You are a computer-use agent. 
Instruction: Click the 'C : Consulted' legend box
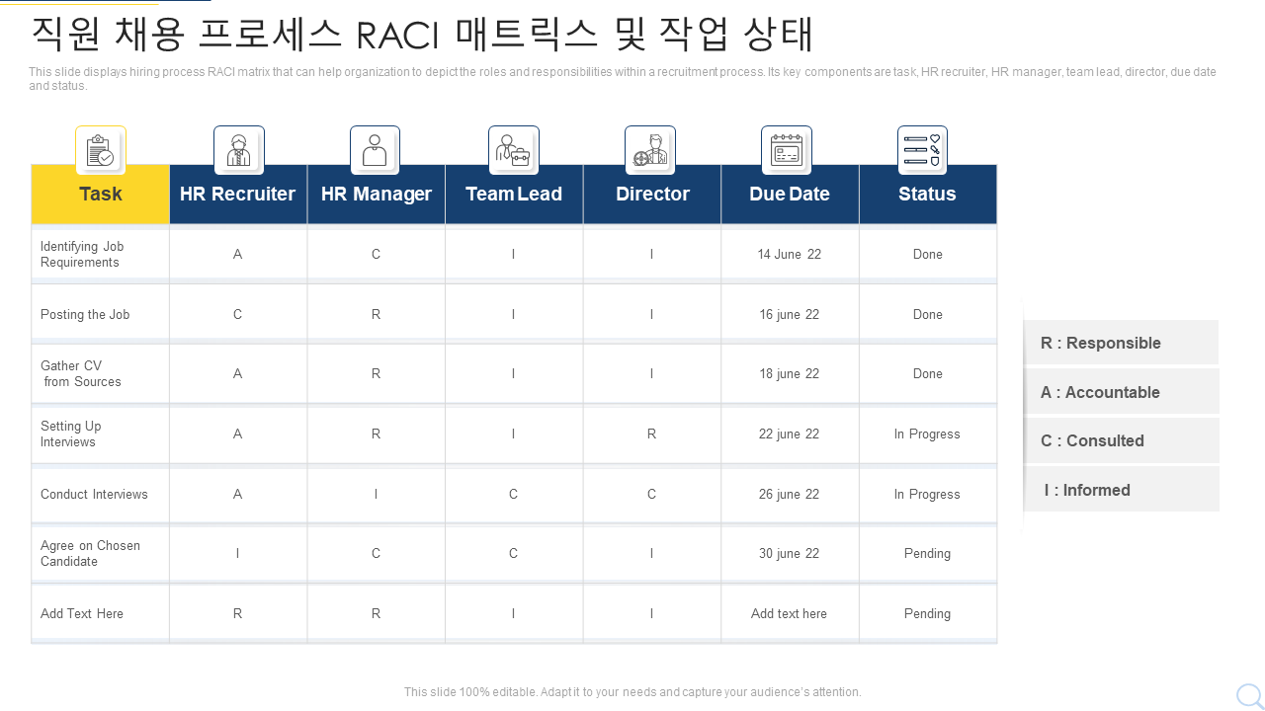[x=1122, y=440]
